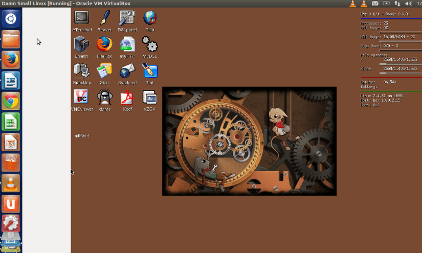
Task: Click the 'Swap Used' monitor line
Action: click(380, 46)
